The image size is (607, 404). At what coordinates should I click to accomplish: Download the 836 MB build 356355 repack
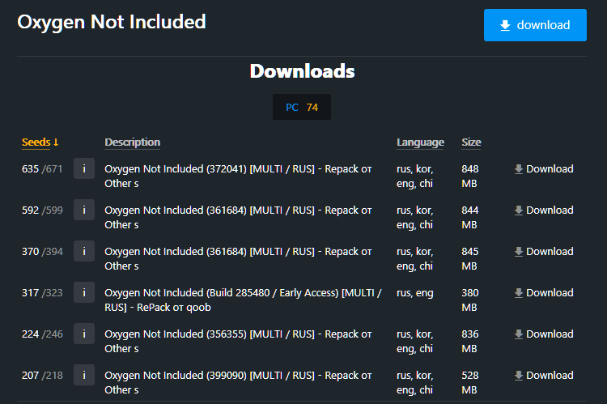544,334
